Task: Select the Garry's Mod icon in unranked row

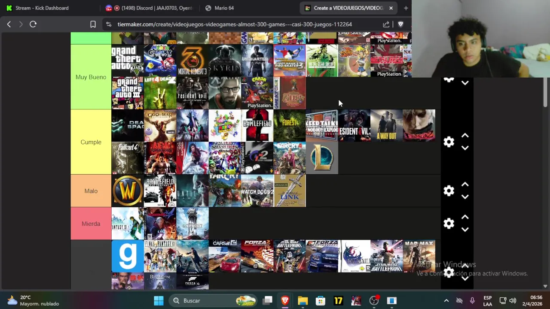Action: tap(128, 256)
